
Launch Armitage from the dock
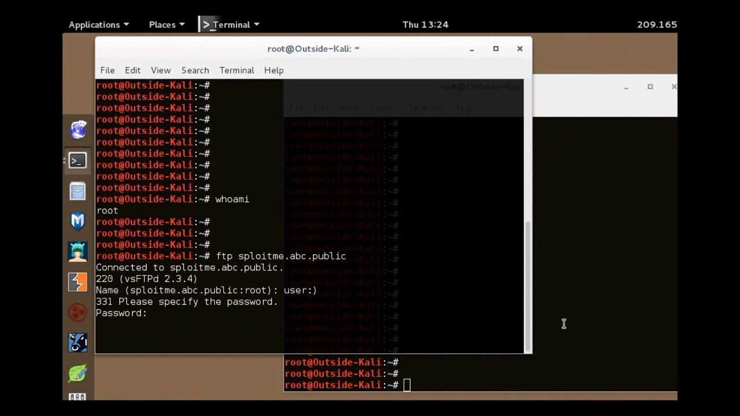coord(77,251)
